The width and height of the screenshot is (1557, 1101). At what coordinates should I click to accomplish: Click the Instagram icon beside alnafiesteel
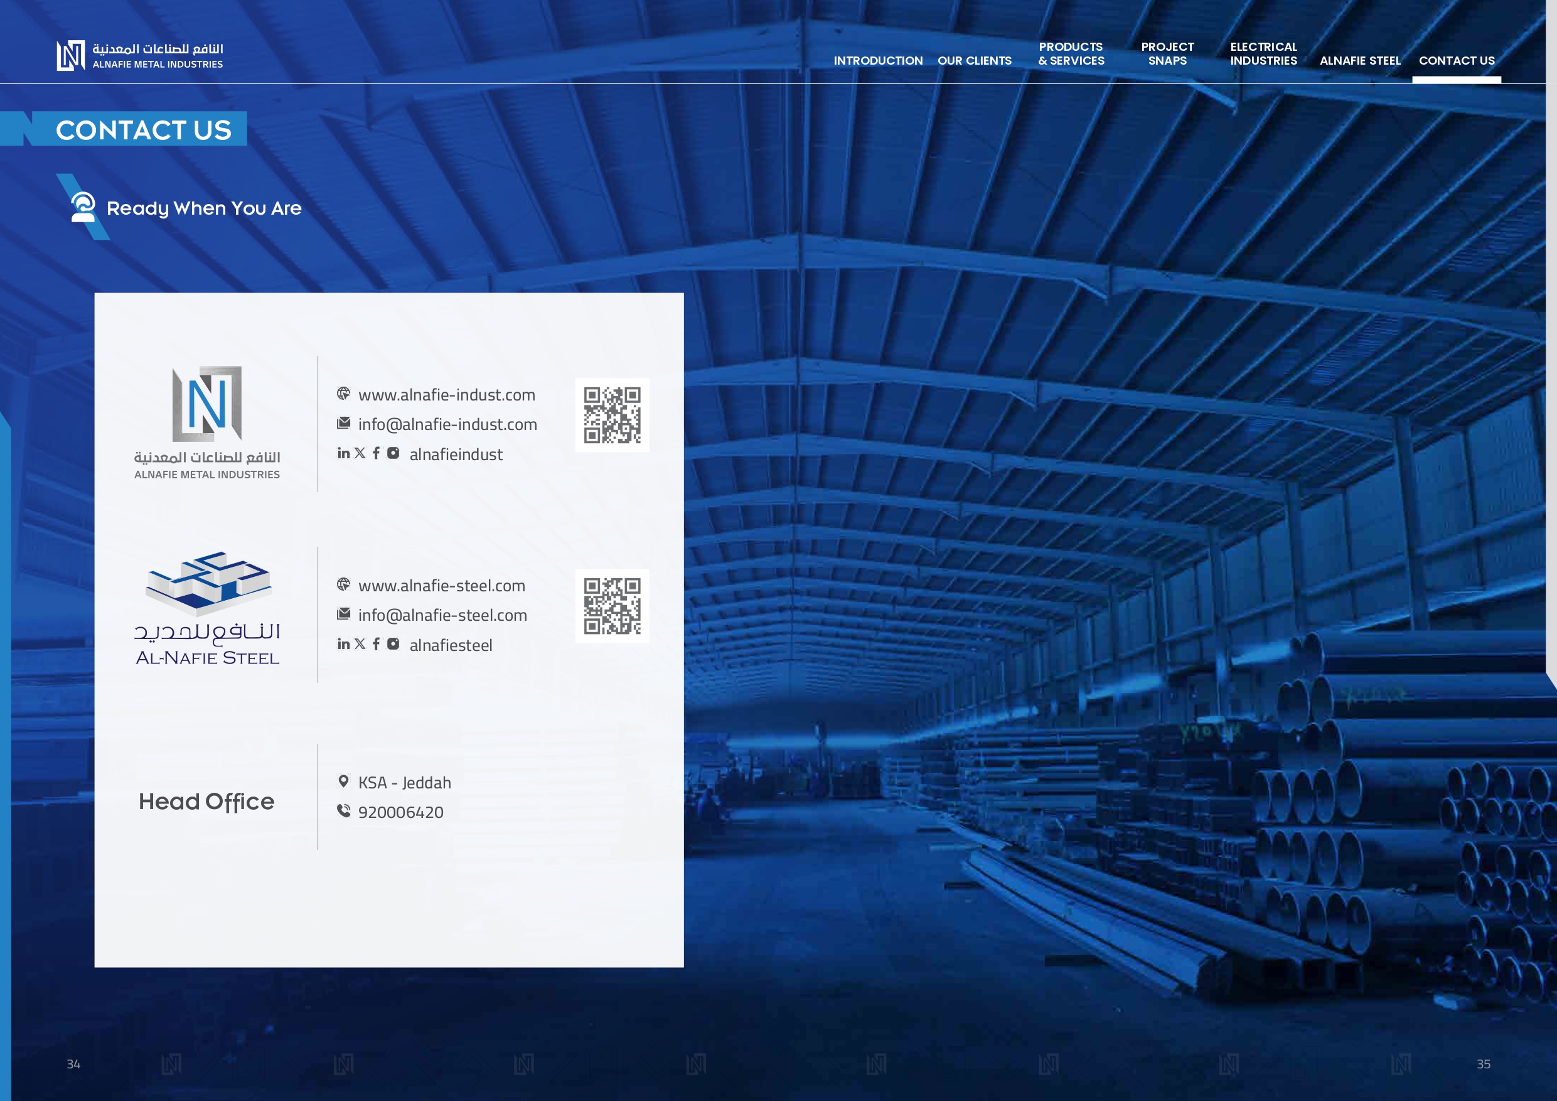point(393,644)
